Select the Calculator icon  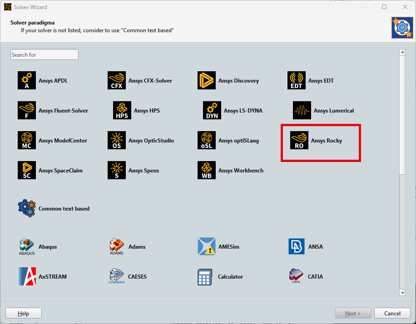207,276
